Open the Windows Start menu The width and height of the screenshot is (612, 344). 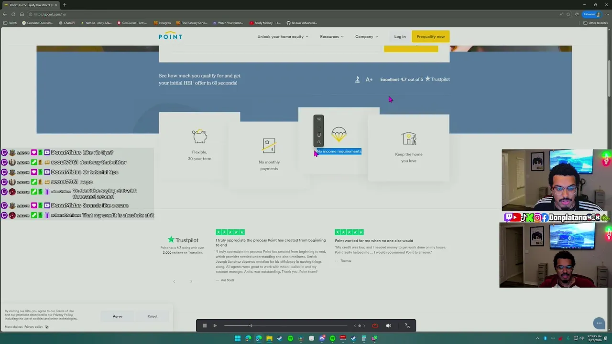click(x=238, y=338)
